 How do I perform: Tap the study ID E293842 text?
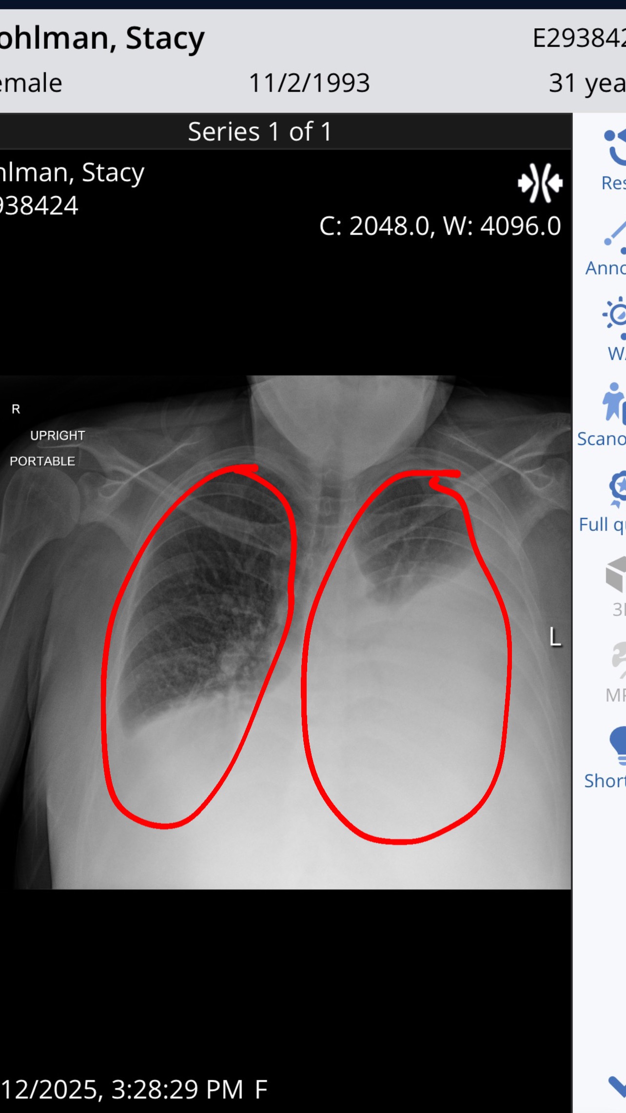[579, 38]
